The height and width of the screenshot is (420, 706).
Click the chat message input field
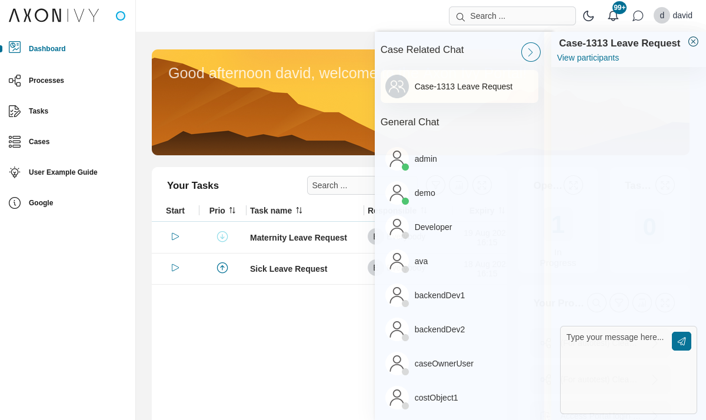click(615, 371)
